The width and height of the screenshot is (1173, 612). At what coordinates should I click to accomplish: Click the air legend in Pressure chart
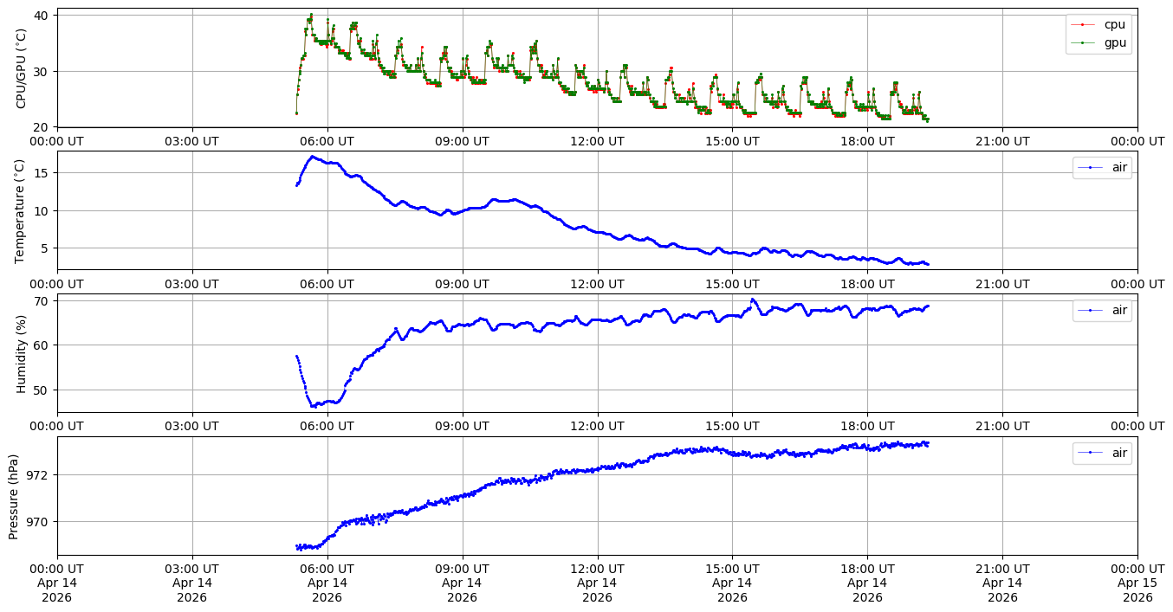pos(1102,453)
